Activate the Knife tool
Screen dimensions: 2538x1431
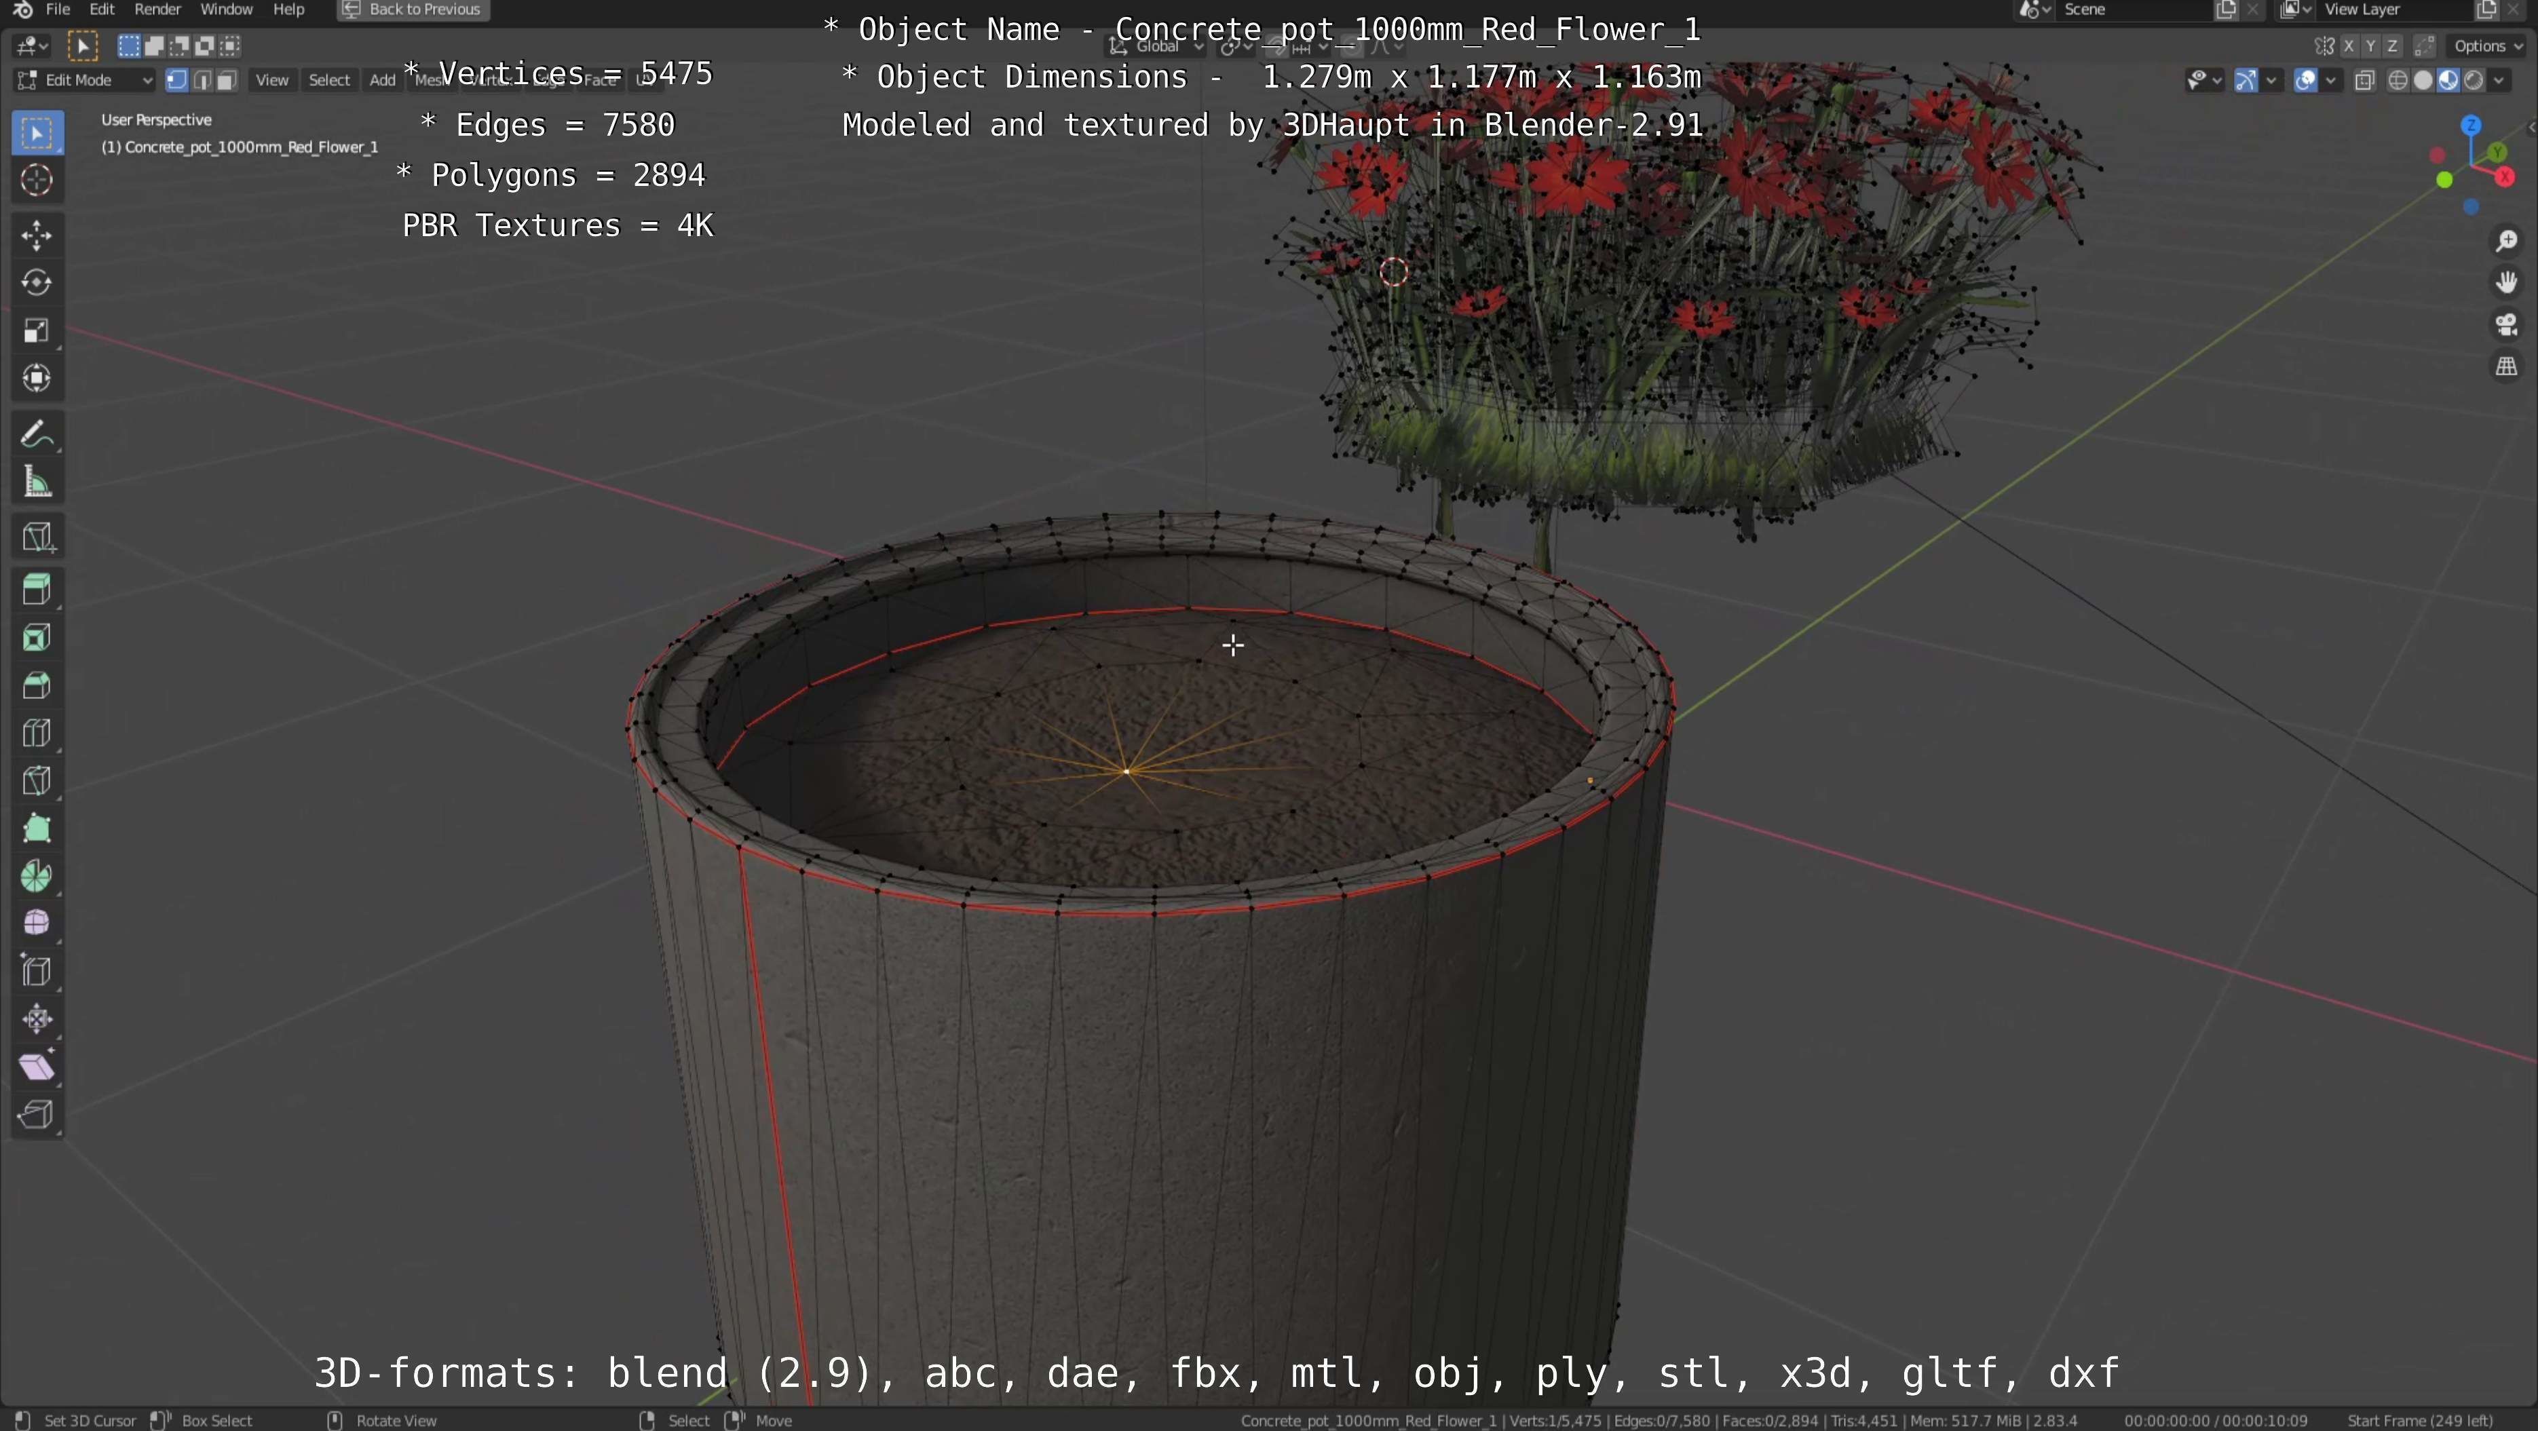click(x=37, y=781)
